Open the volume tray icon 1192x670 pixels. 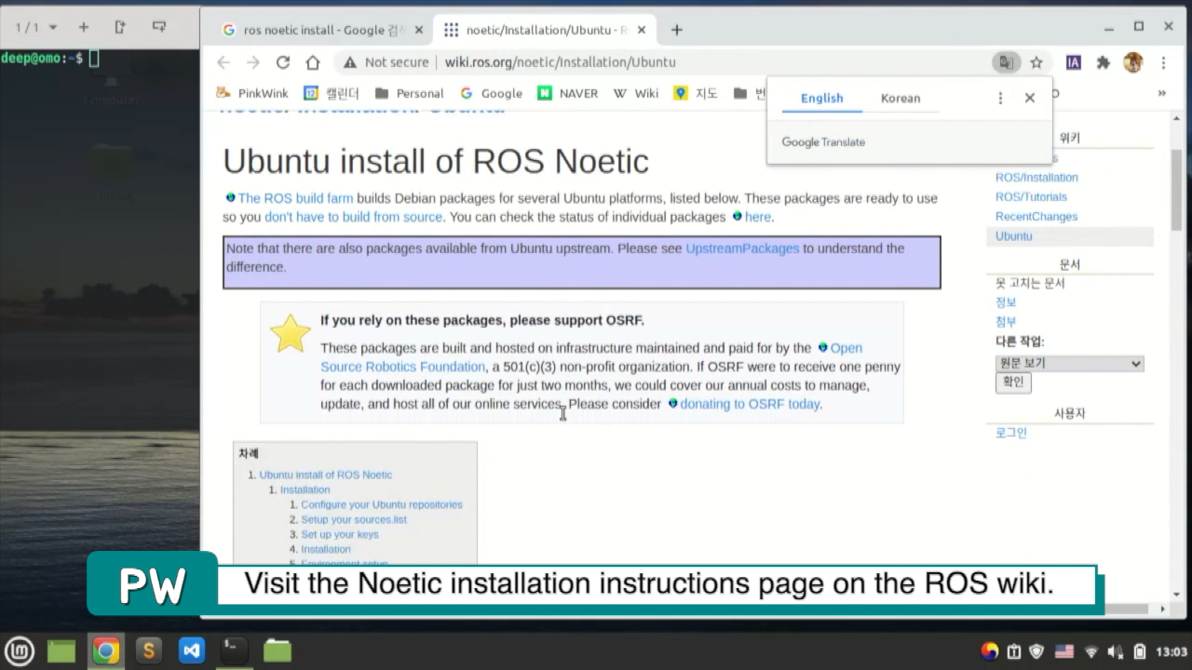[1116, 651]
